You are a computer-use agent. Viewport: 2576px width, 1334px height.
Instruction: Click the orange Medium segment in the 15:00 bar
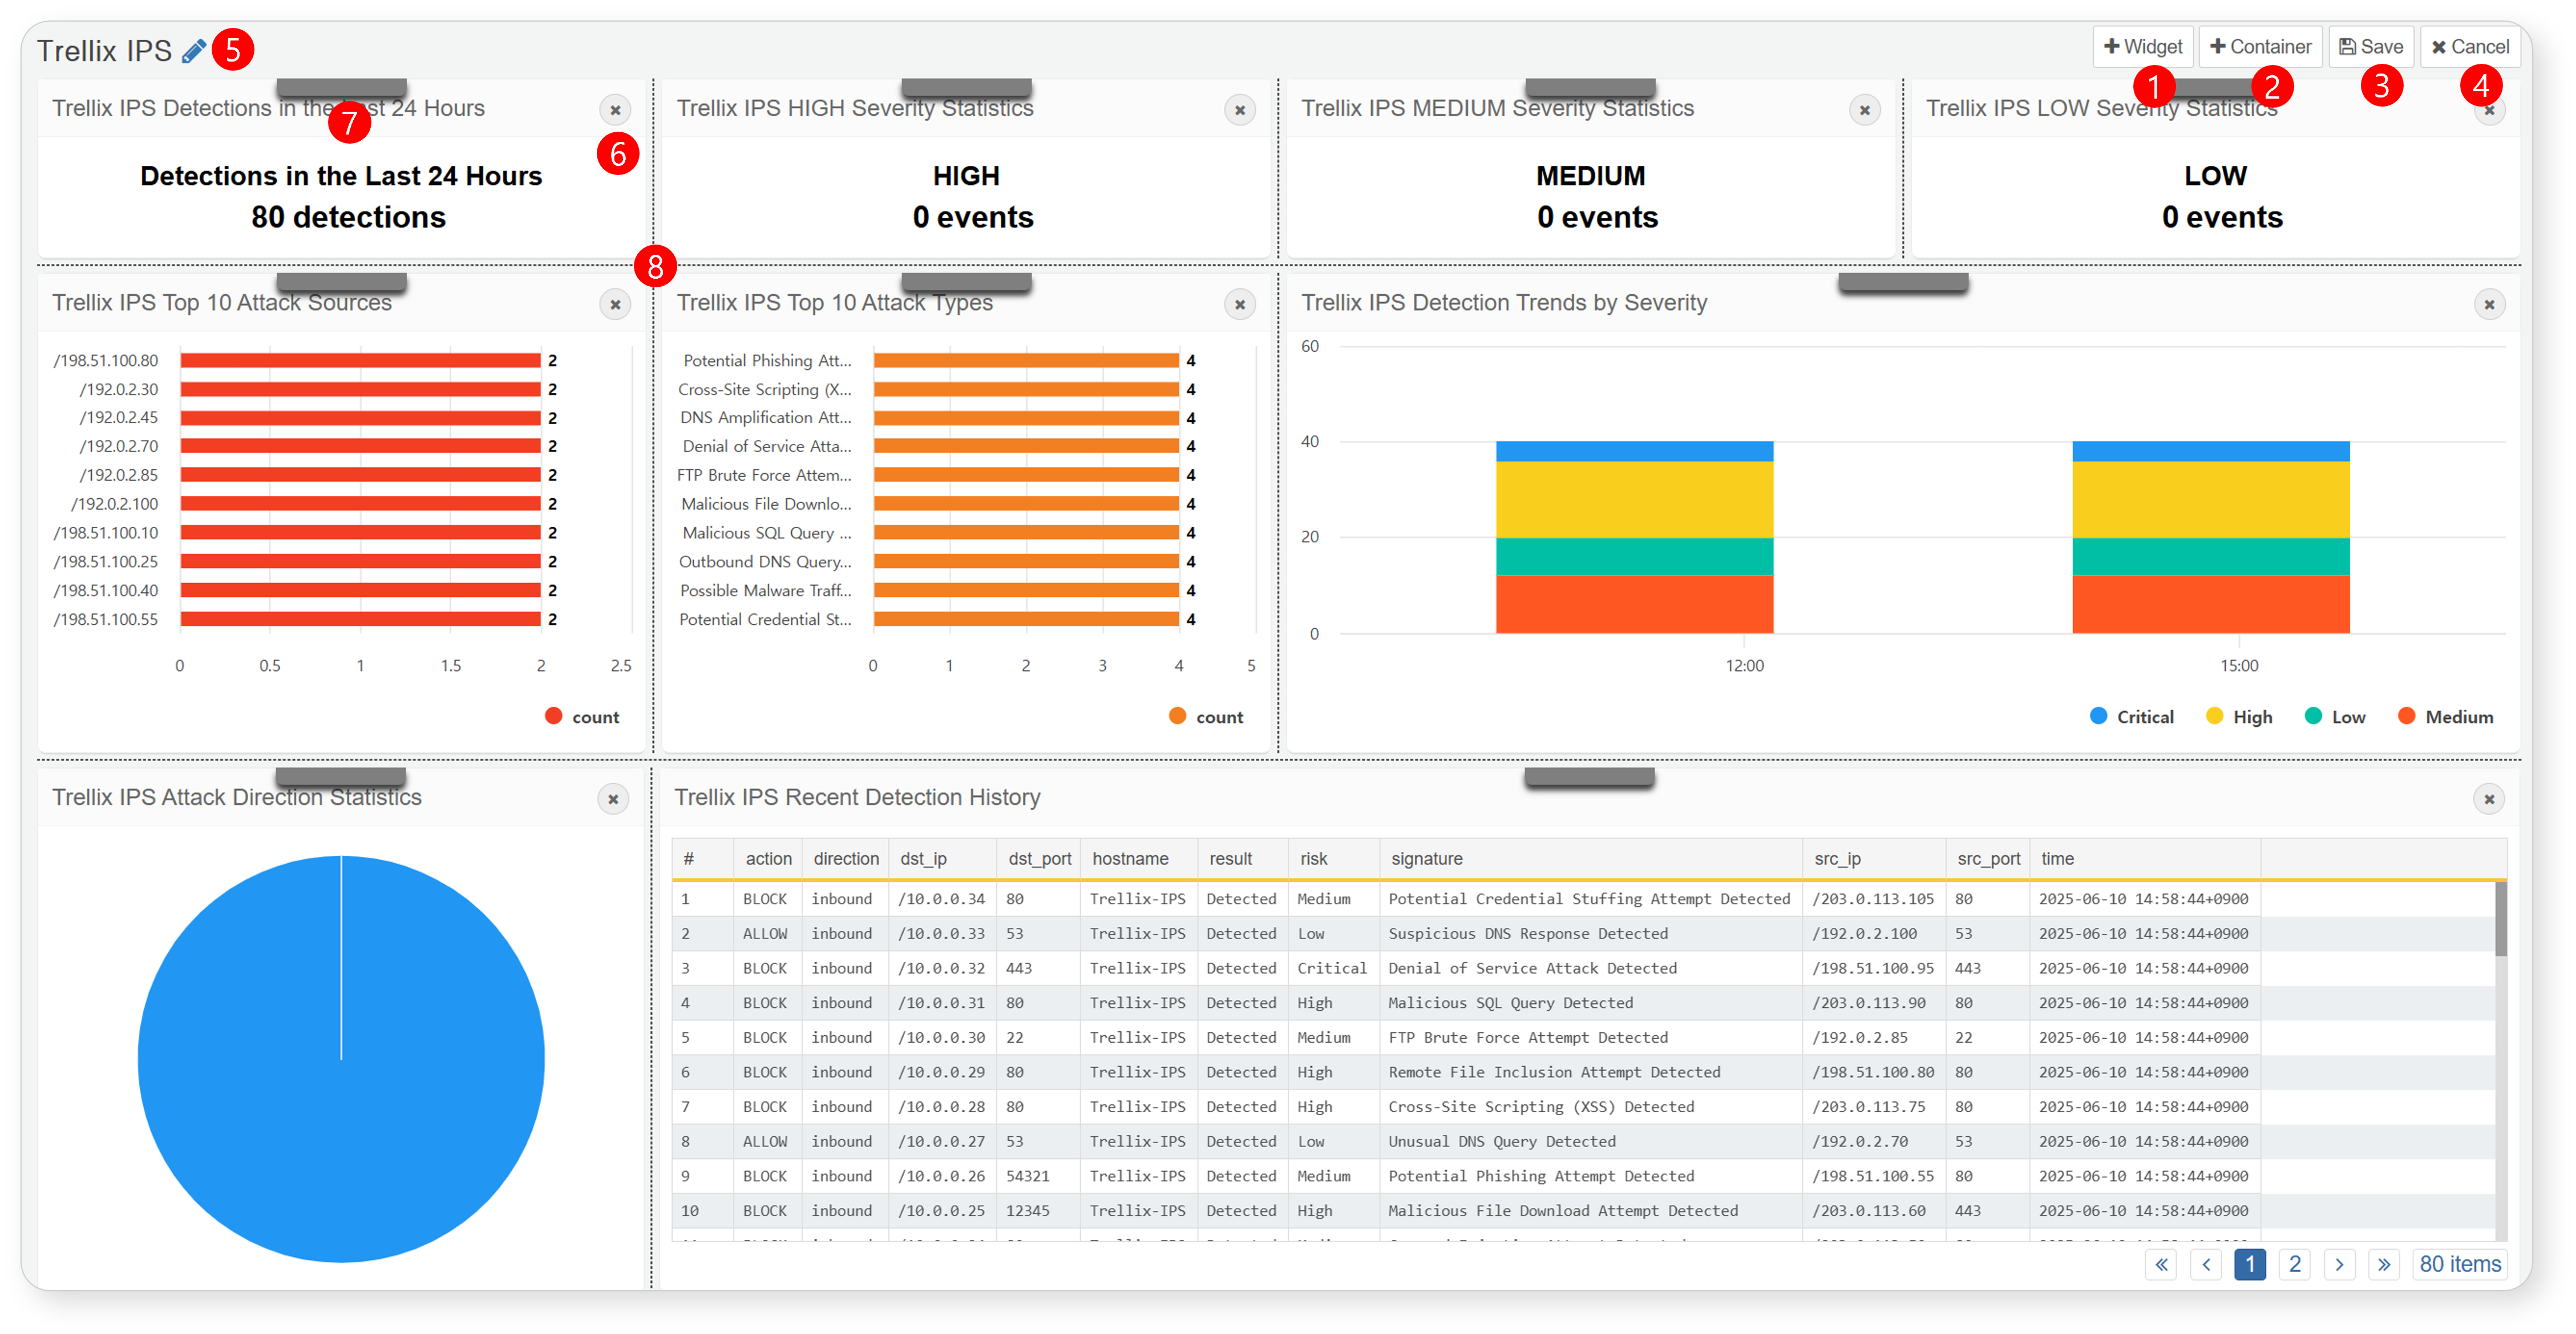[x=2210, y=604]
